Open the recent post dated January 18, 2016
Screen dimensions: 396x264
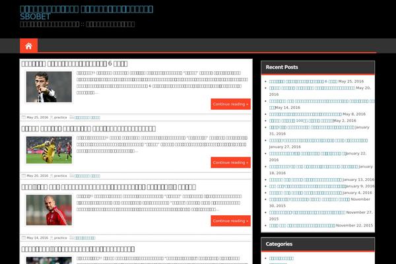coord(313,167)
